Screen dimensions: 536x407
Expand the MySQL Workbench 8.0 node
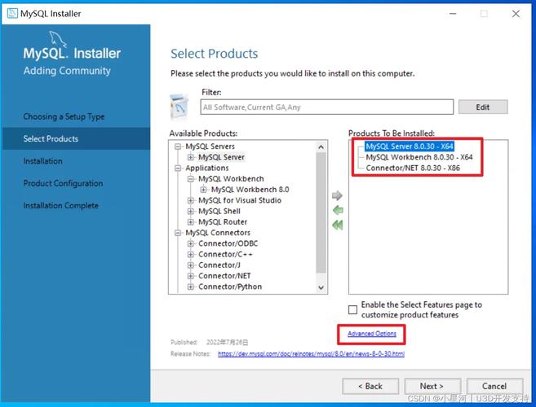204,190
